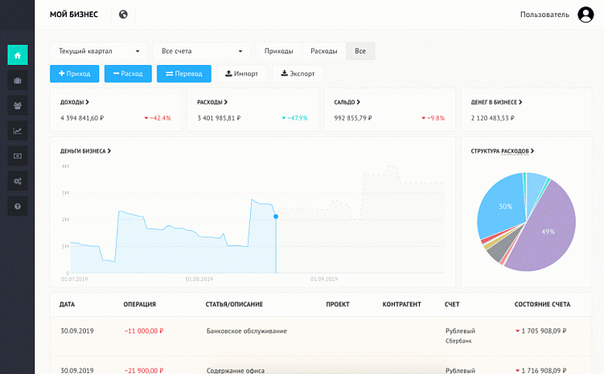The height and width of the screenshot is (374, 604).
Task: Click the 4 394 841,60 ₽ income value
Action: coord(82,118)
